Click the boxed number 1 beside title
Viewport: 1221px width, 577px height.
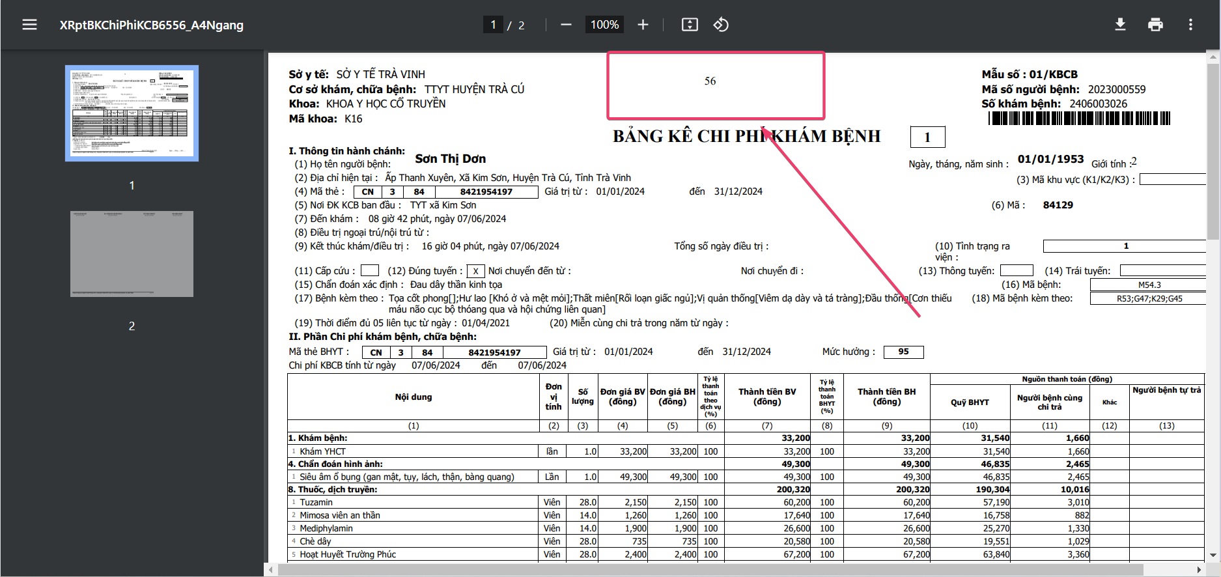[x=927, y=137]
